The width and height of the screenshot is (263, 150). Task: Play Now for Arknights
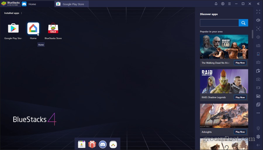click(240, 132)
